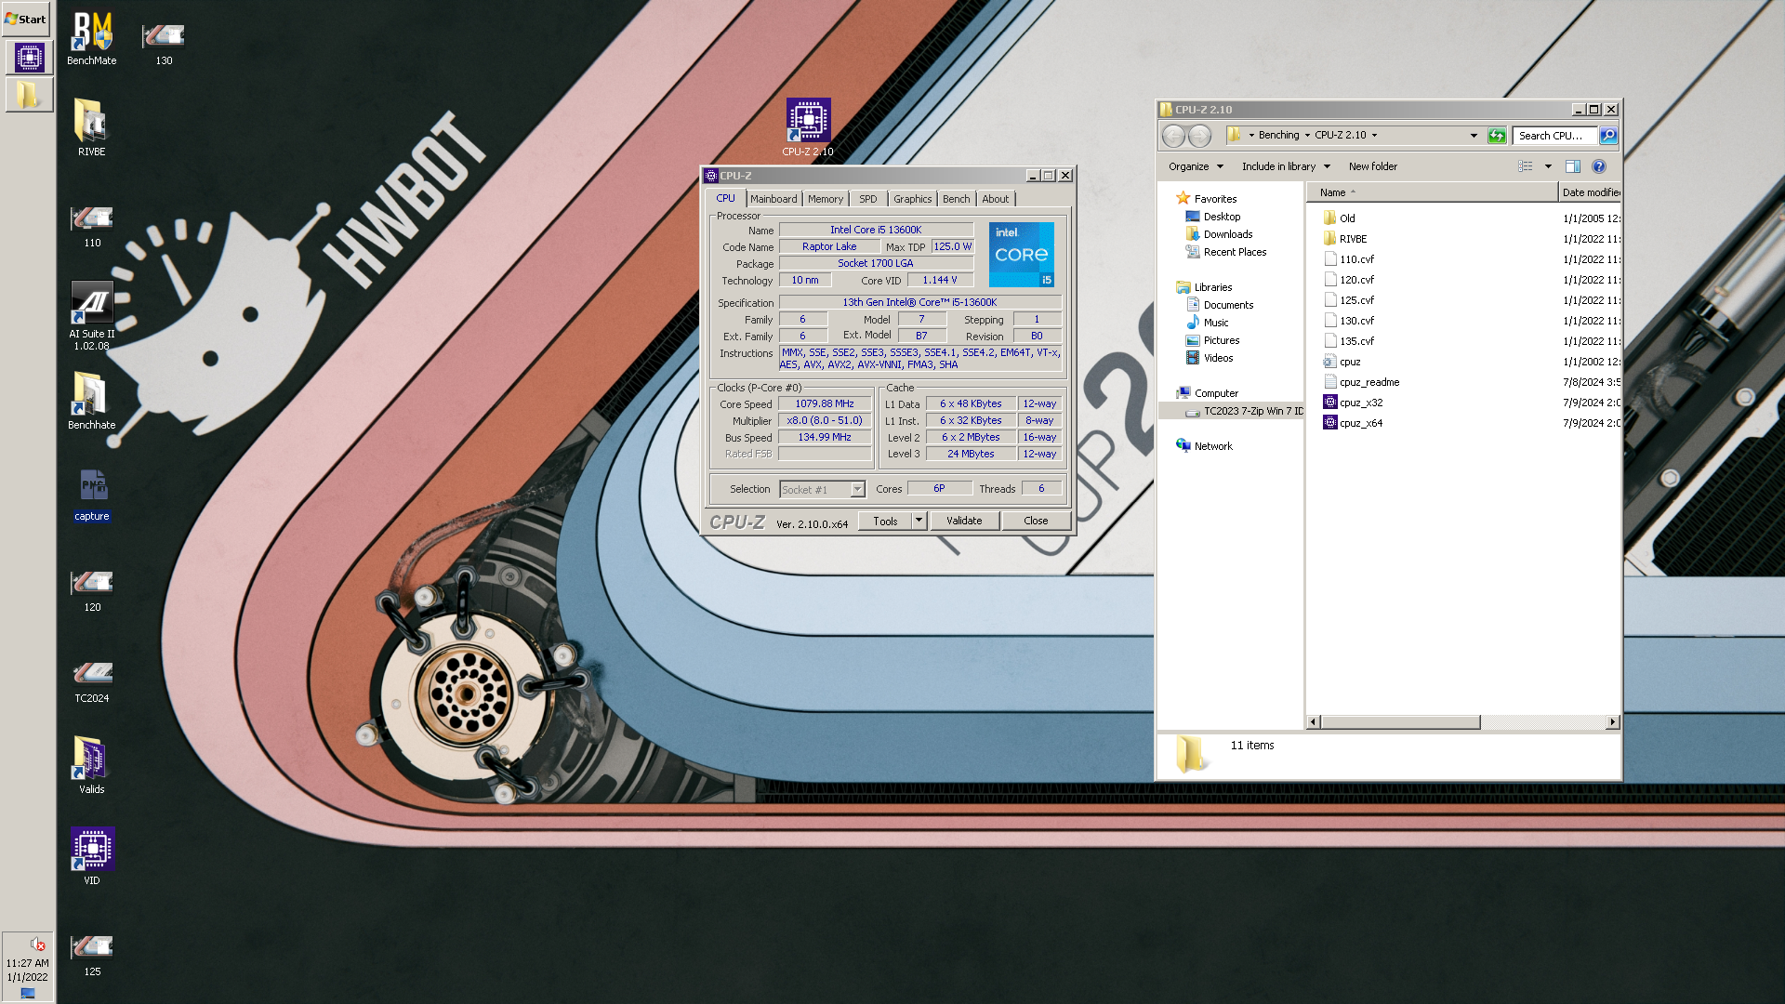Open the view options dropdown arrow
Viewport: 1785px width, 1004px height.
(x=1548, y=166)
